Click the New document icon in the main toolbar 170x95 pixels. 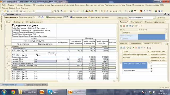click(x=2, y=11)
